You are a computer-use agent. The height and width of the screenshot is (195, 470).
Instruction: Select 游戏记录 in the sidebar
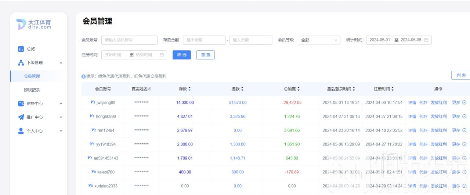(x=32, y=90)
